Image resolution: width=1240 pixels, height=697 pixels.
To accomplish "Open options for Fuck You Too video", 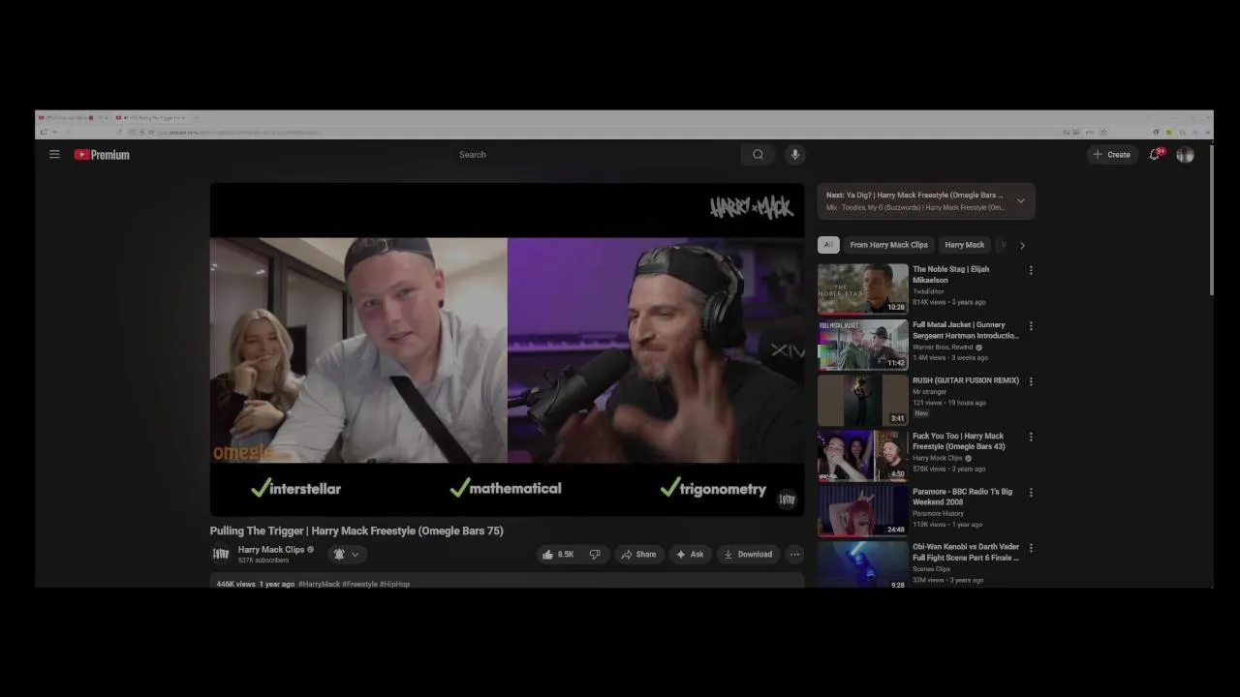I will 1031,437.
